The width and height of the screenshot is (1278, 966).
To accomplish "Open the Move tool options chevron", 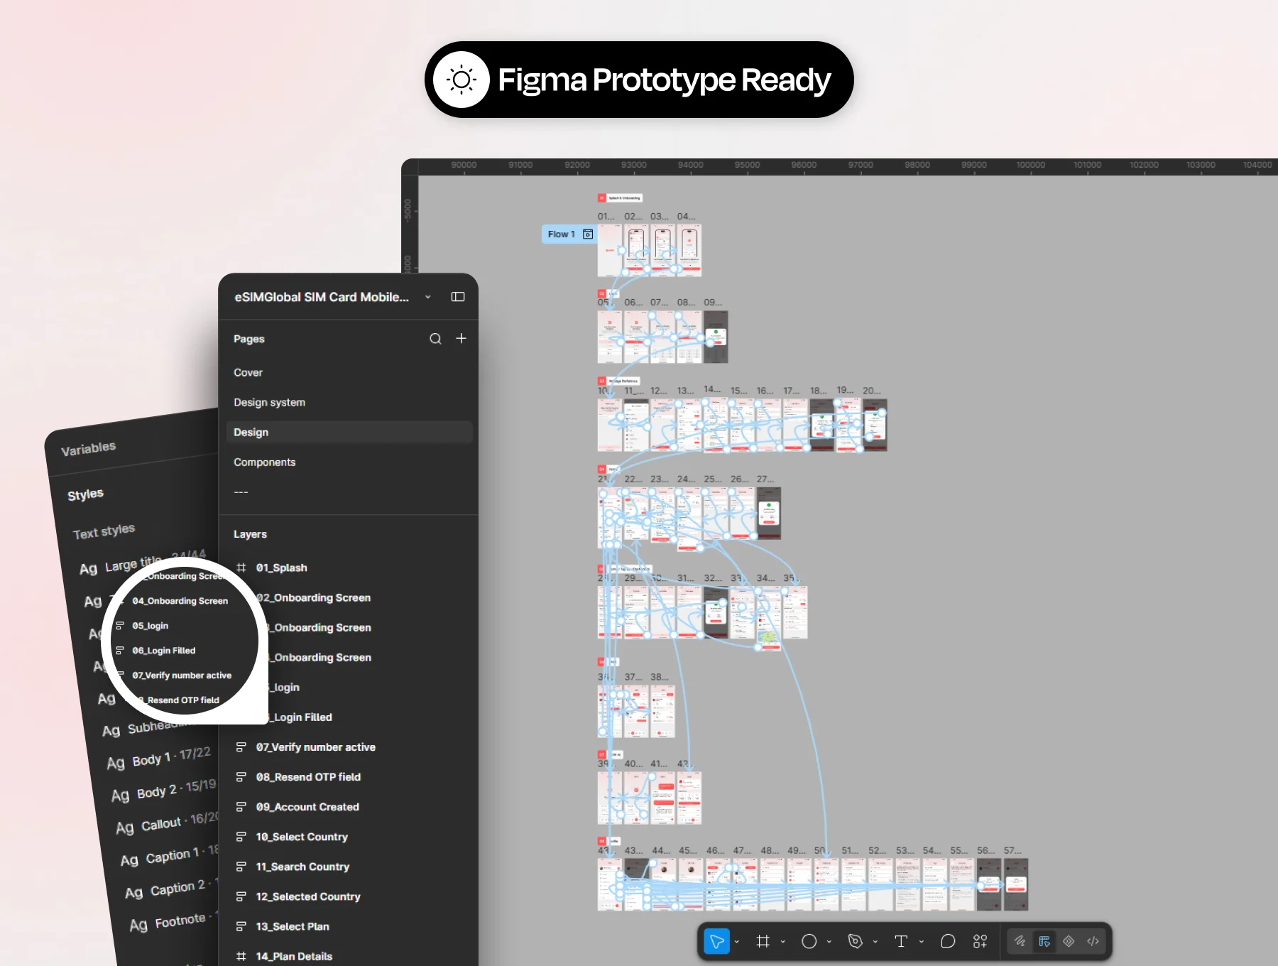I will click(737, 942).
